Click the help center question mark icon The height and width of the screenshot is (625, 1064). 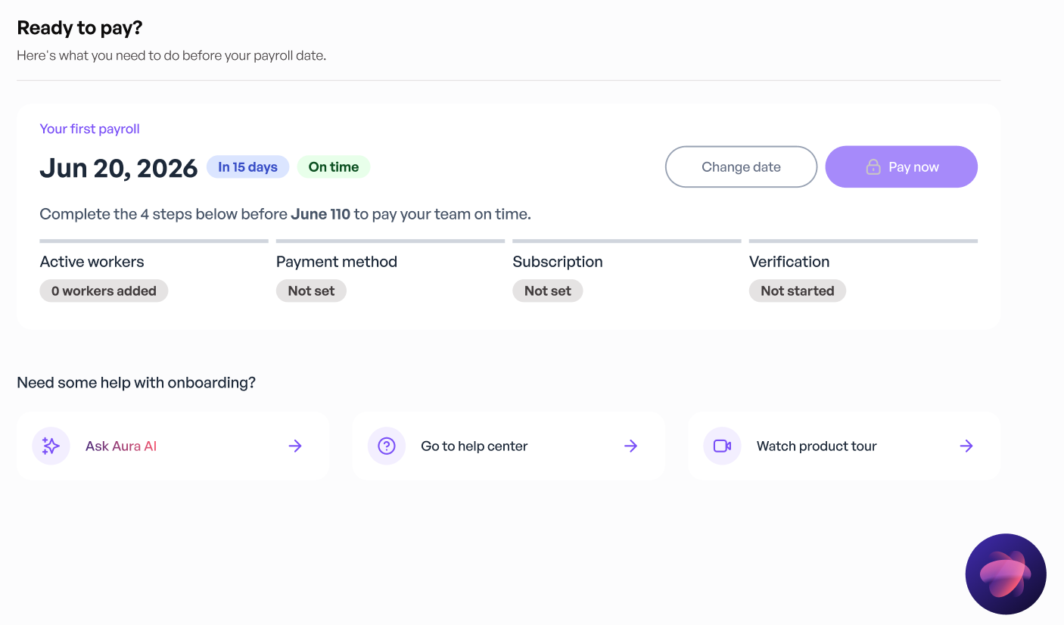point(387,446)
